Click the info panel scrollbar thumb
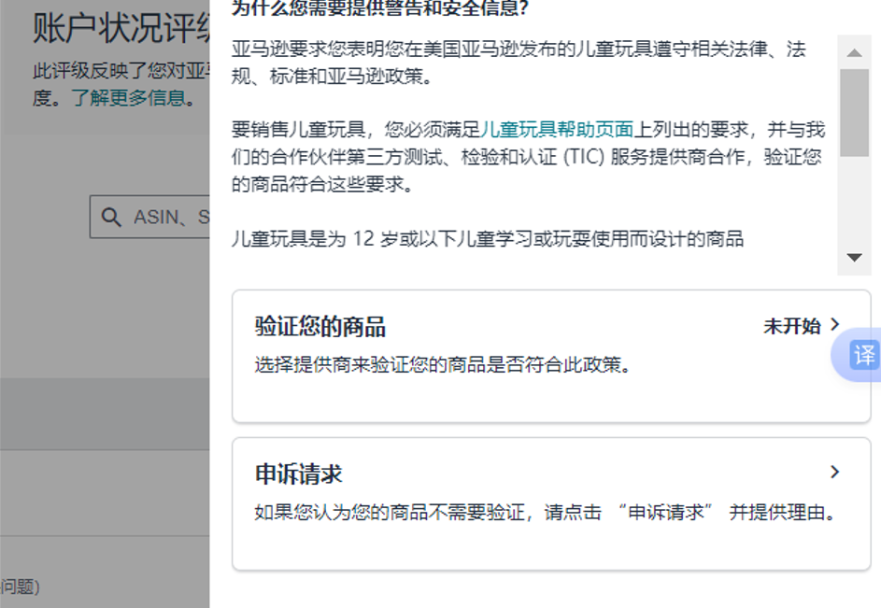 pyautogui.click(x=854, y=112)
